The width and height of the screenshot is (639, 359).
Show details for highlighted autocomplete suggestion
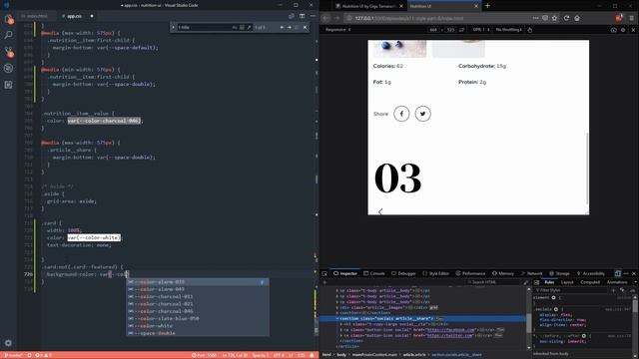coord(262,282)
